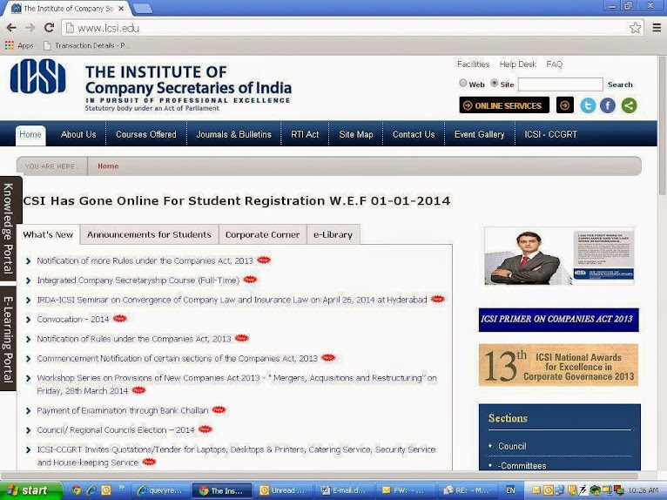
Task: Open Integrated Company Secretaryship Course (Full-Time) link
Action: pos(138,280)
